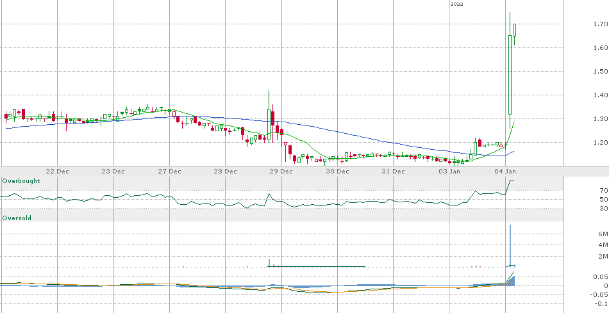Select the 1.70 price axis label
Viewport: 609px width, 313px height.
[601, 24]
